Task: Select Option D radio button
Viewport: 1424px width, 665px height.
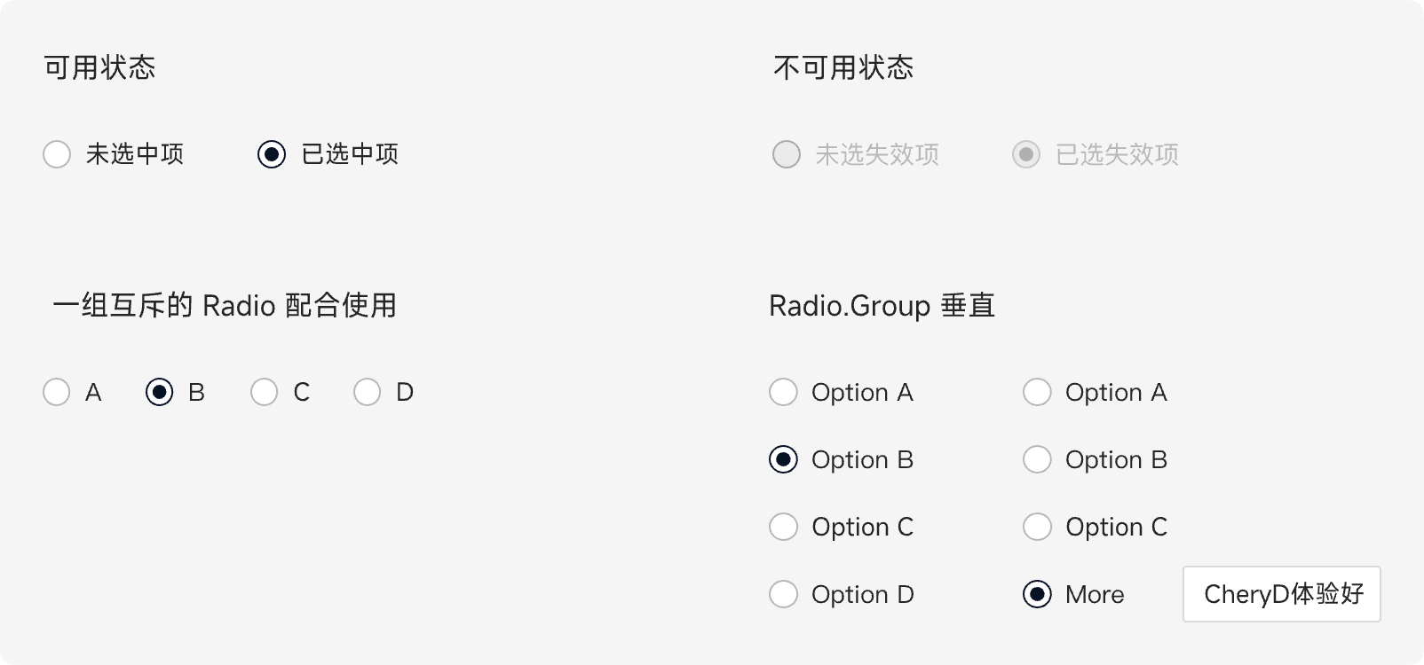Action: (783, 594)
